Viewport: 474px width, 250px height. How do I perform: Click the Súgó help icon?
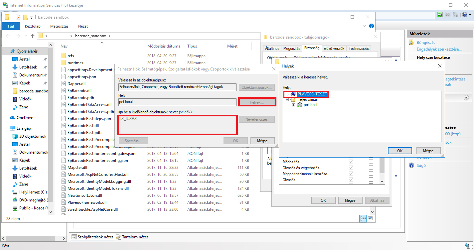point(411,166)
